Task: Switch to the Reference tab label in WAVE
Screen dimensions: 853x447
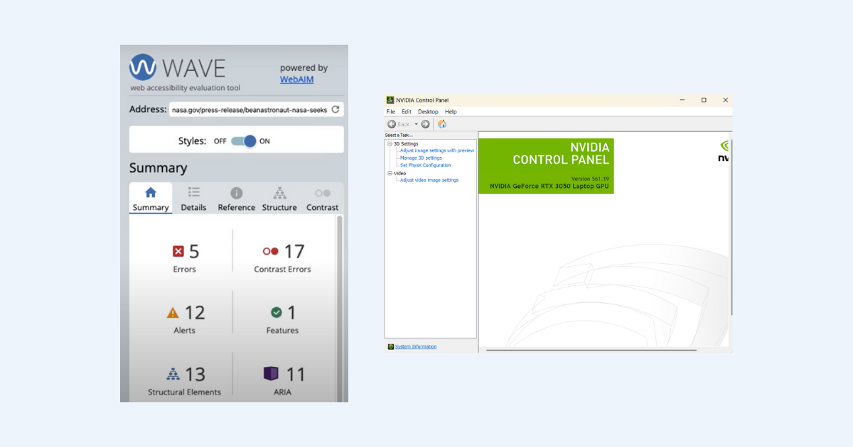Action: click(x=237, y=208)
